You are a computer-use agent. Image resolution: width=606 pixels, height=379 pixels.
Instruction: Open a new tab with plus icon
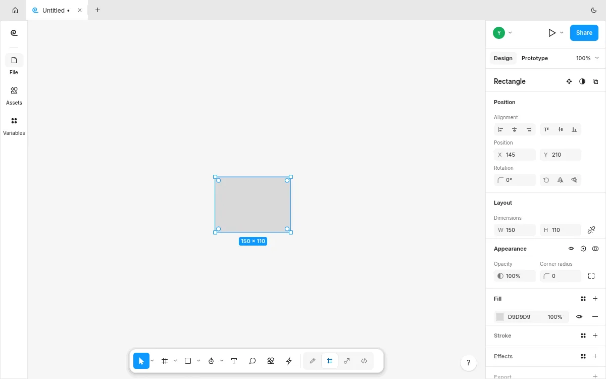pos(97,10)
